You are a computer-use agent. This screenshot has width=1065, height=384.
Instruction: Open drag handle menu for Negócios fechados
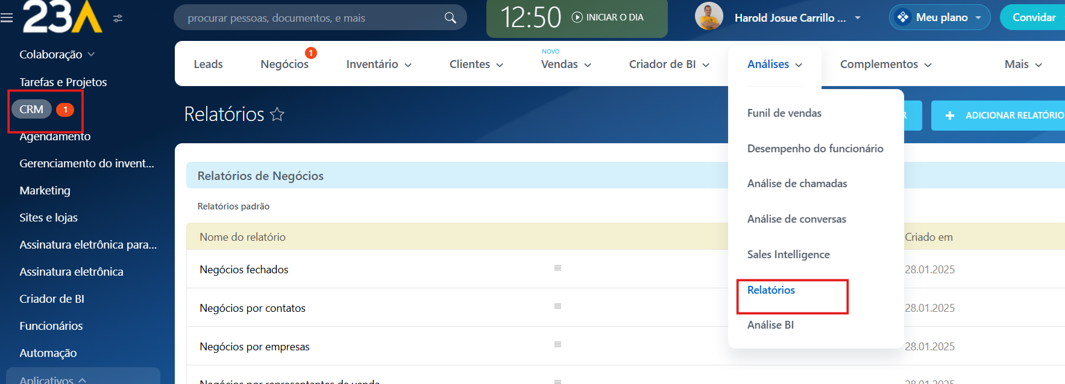point(558,268)
